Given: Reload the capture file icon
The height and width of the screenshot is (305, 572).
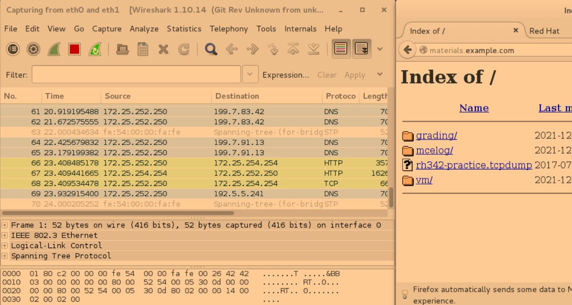Looking at the screenshot, I should tap(184, 49).
